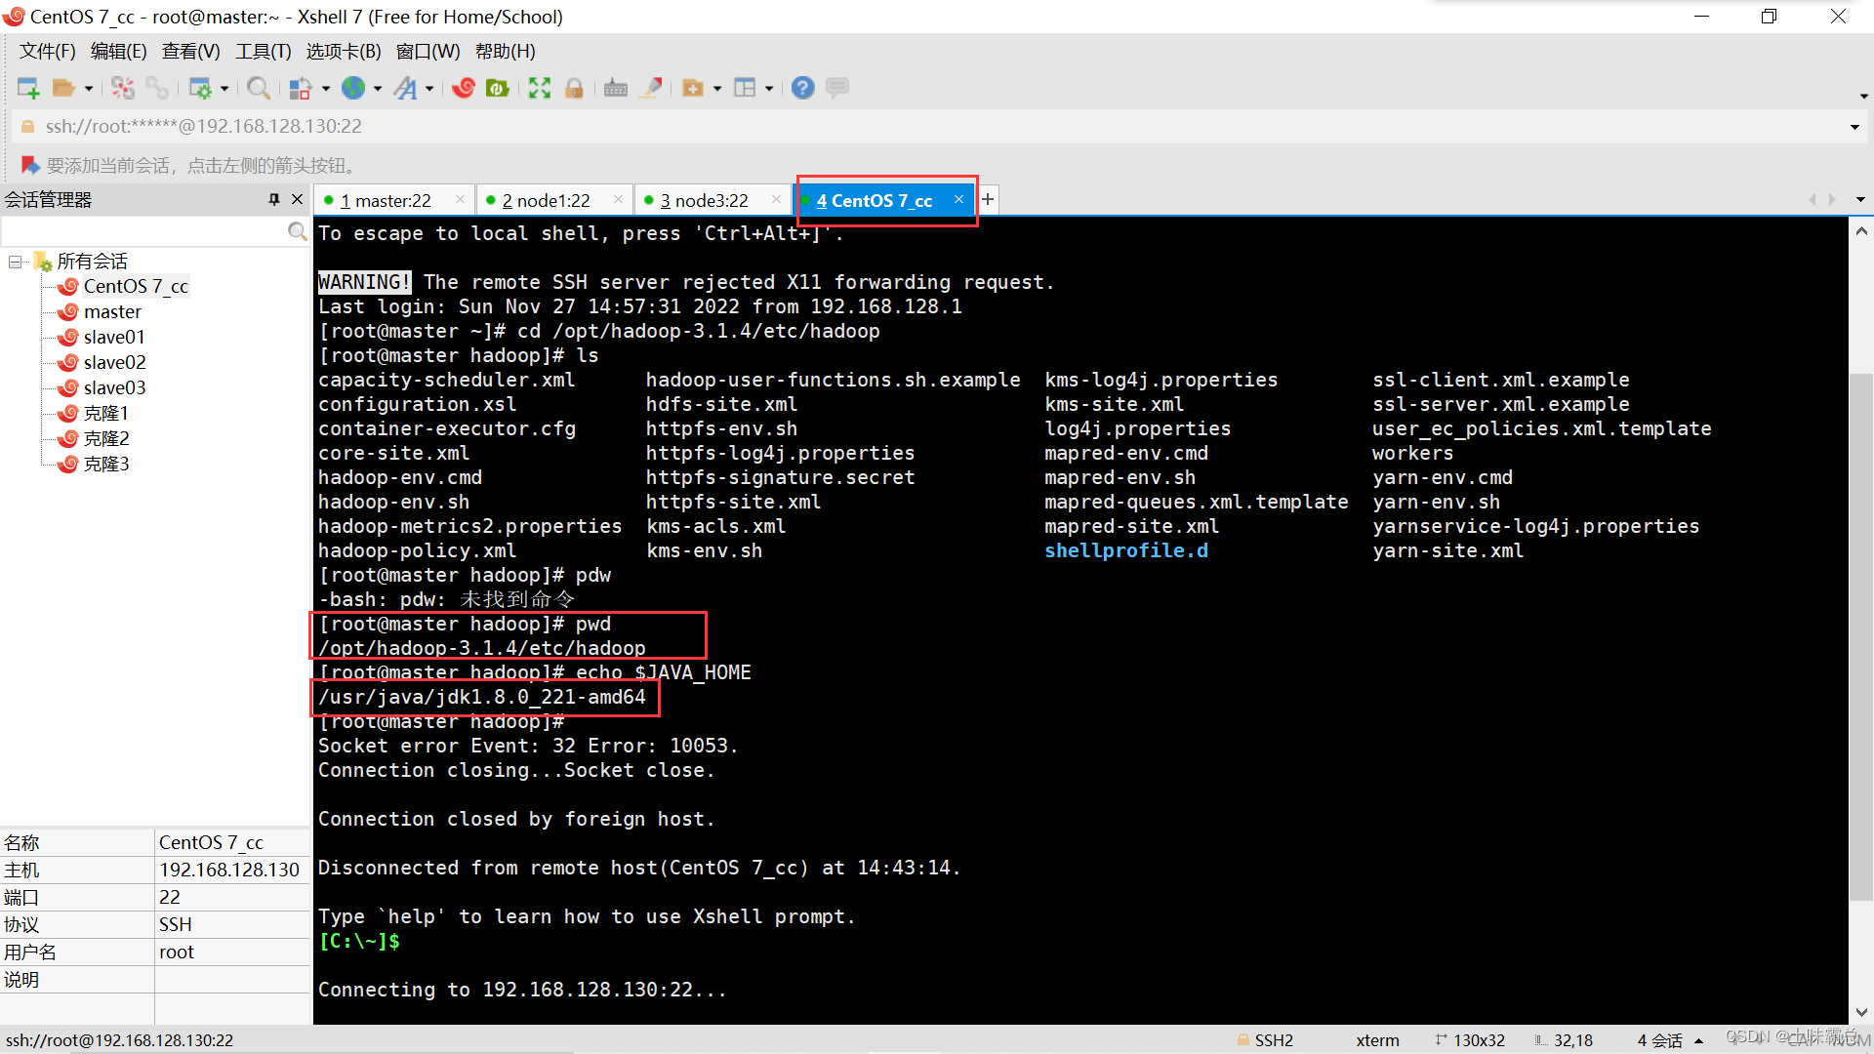The width and height of the screenshot is (1874, 1054).
Task: Close the node1:22 session tab
Action: (617, 198)
